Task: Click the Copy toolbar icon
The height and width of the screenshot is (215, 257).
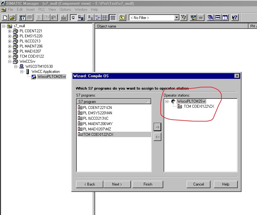Action: tap(47, 17)
